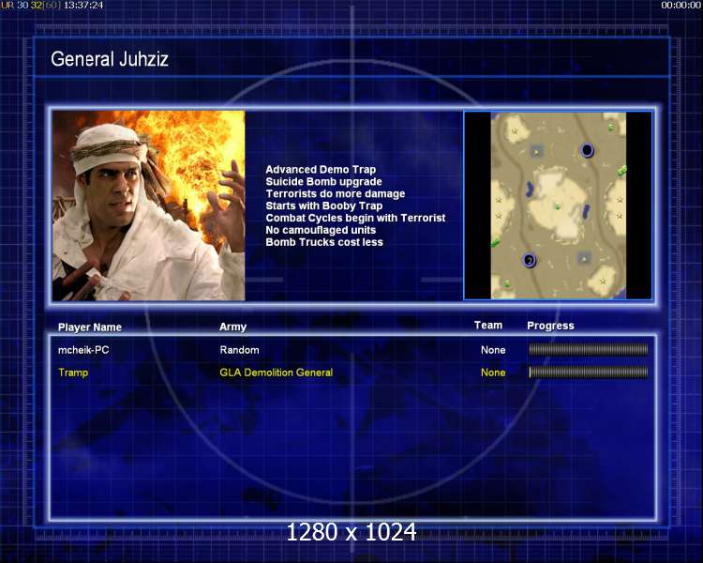Click Terrorists do more damage text
Viewport: 703px width, 563px height.
[336, 194]
